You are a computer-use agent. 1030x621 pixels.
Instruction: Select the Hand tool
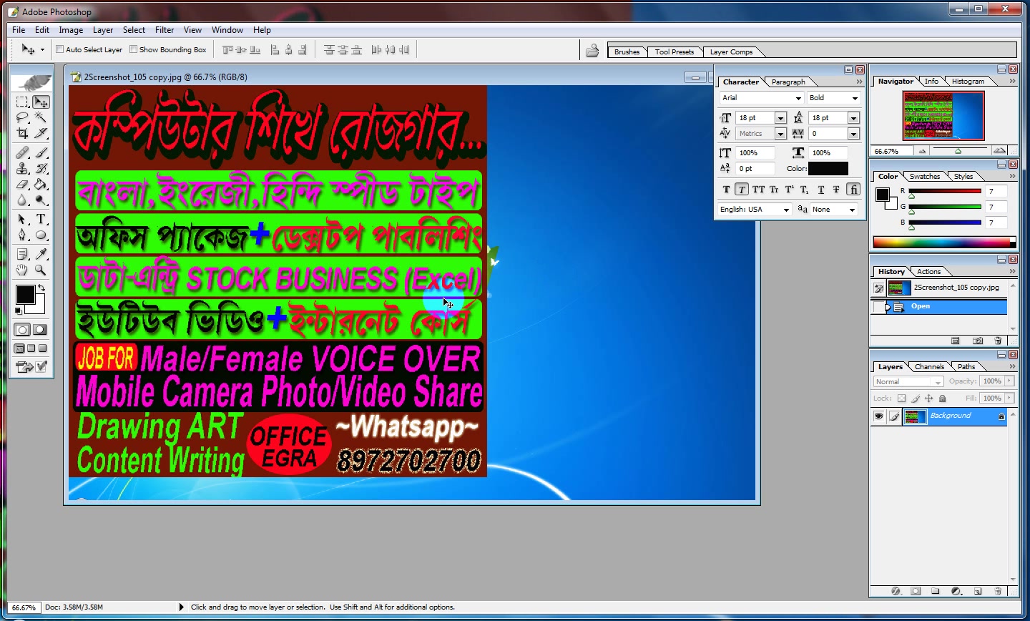coord(22,270)
